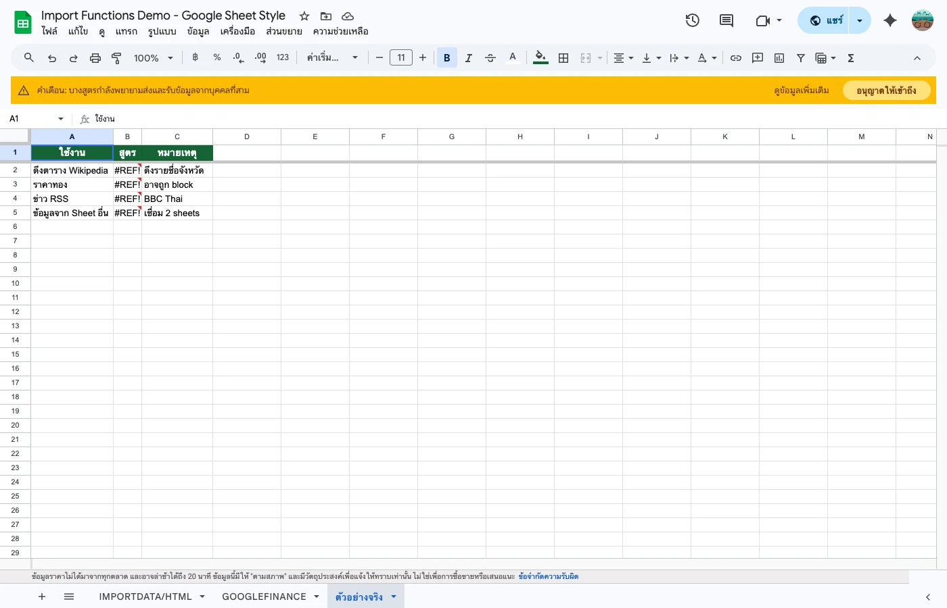Format value as percent
This screenshot has height=608, width=947.
tap(216, 57)
